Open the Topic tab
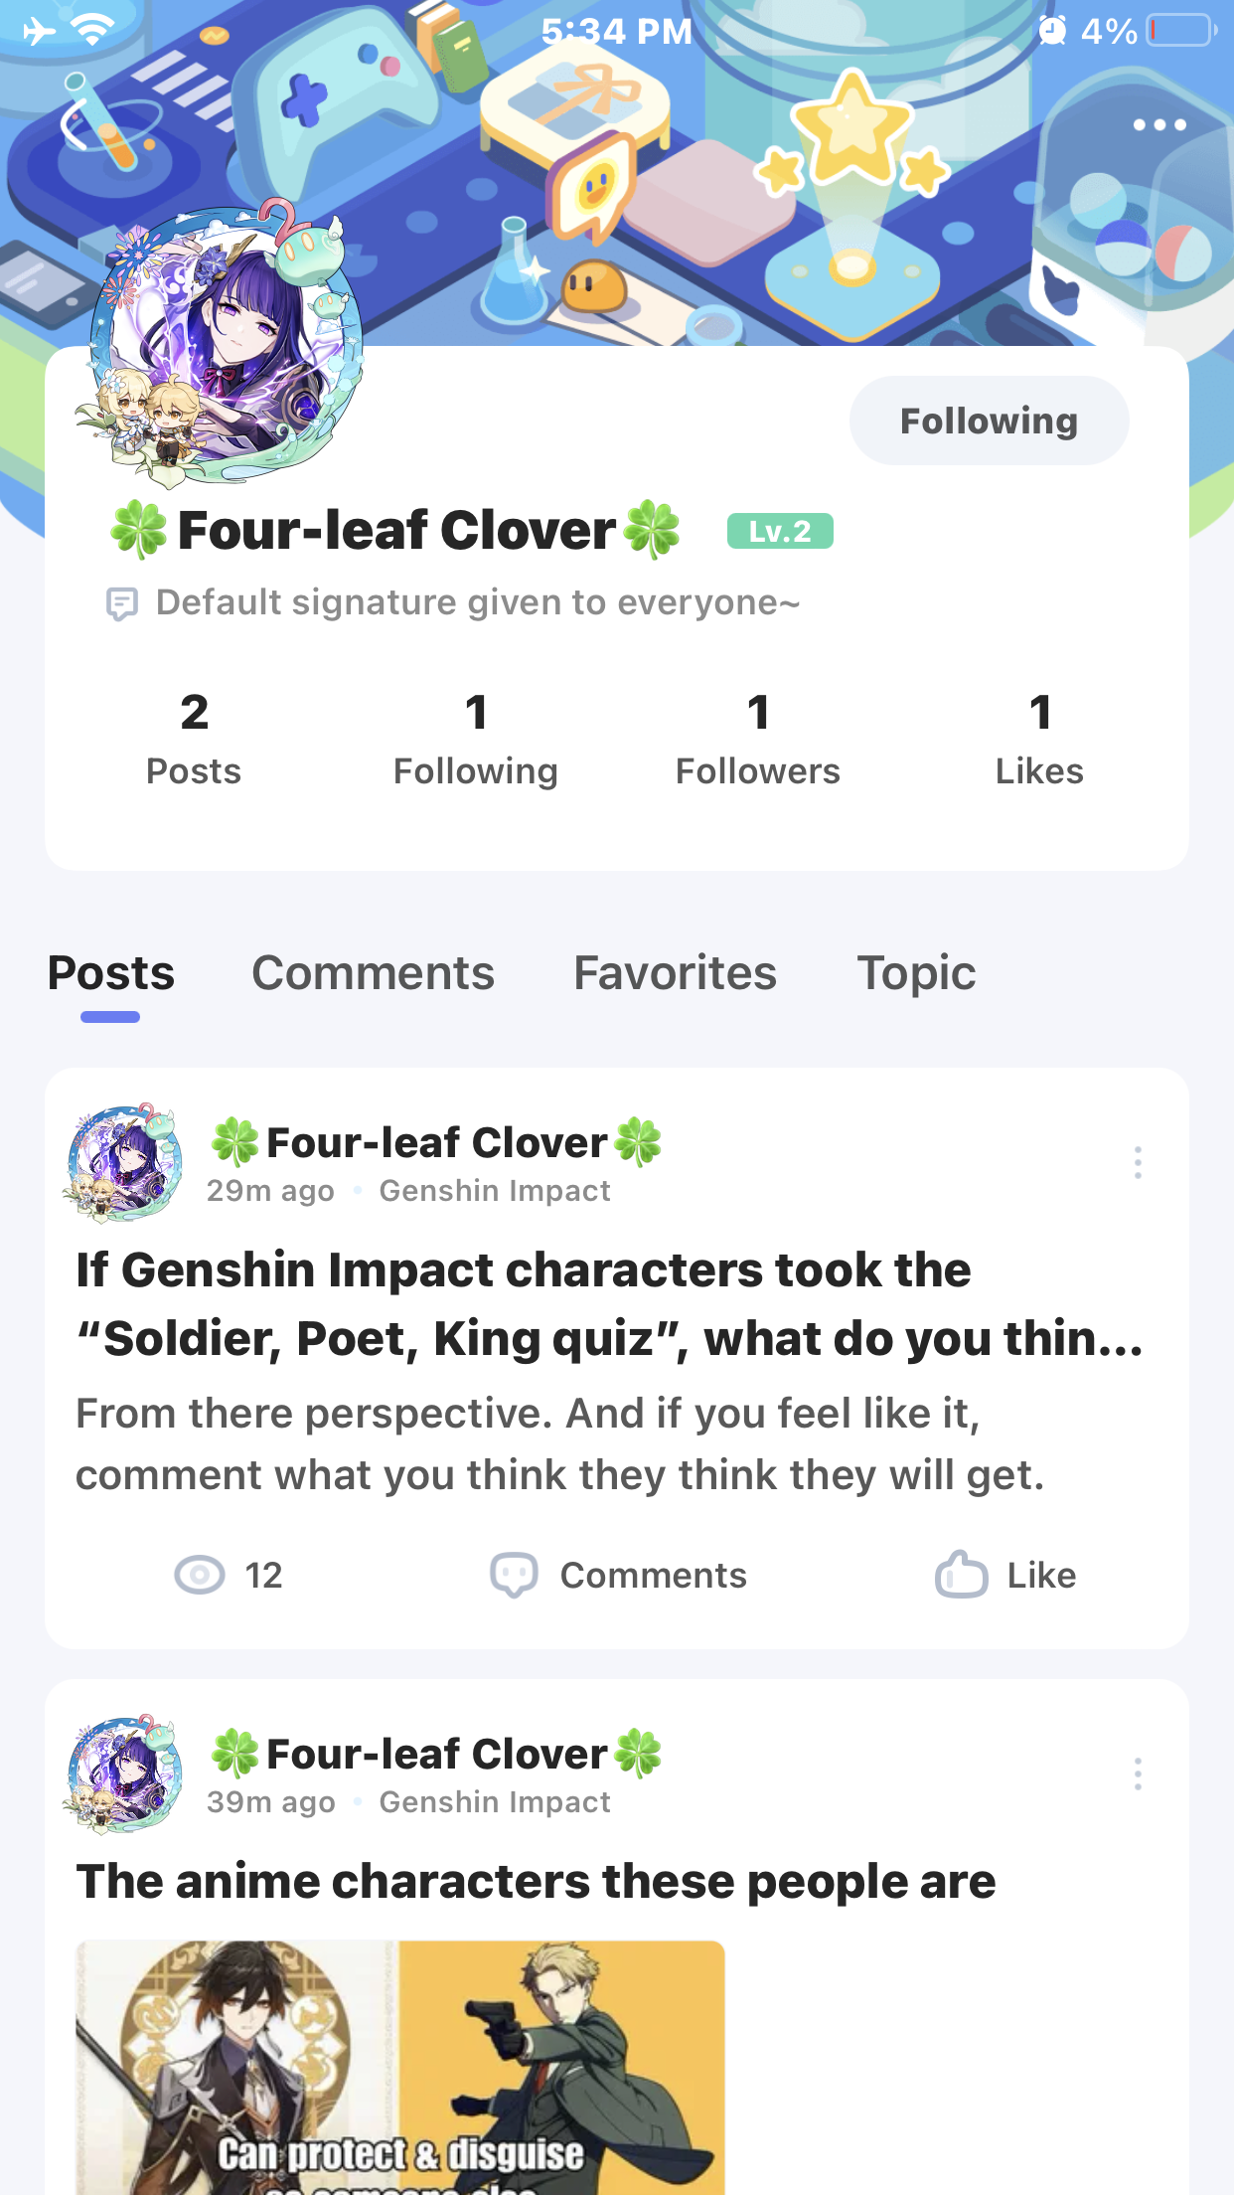This screenshot has height=2195, width=1234. 916,973
